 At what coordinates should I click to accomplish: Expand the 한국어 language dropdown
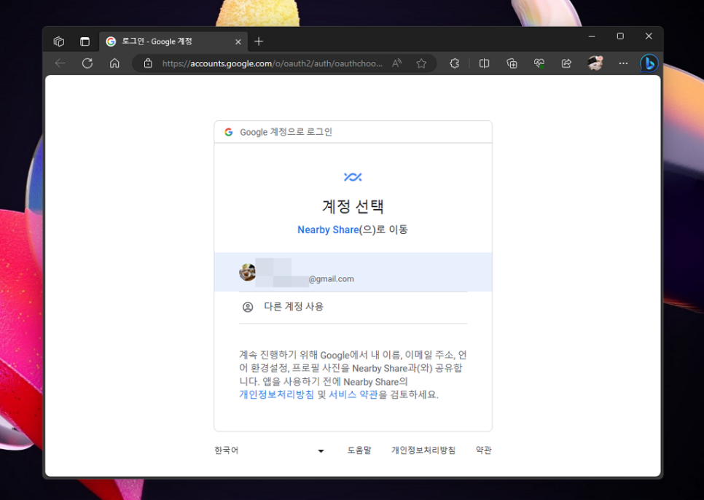click(270, 450)
